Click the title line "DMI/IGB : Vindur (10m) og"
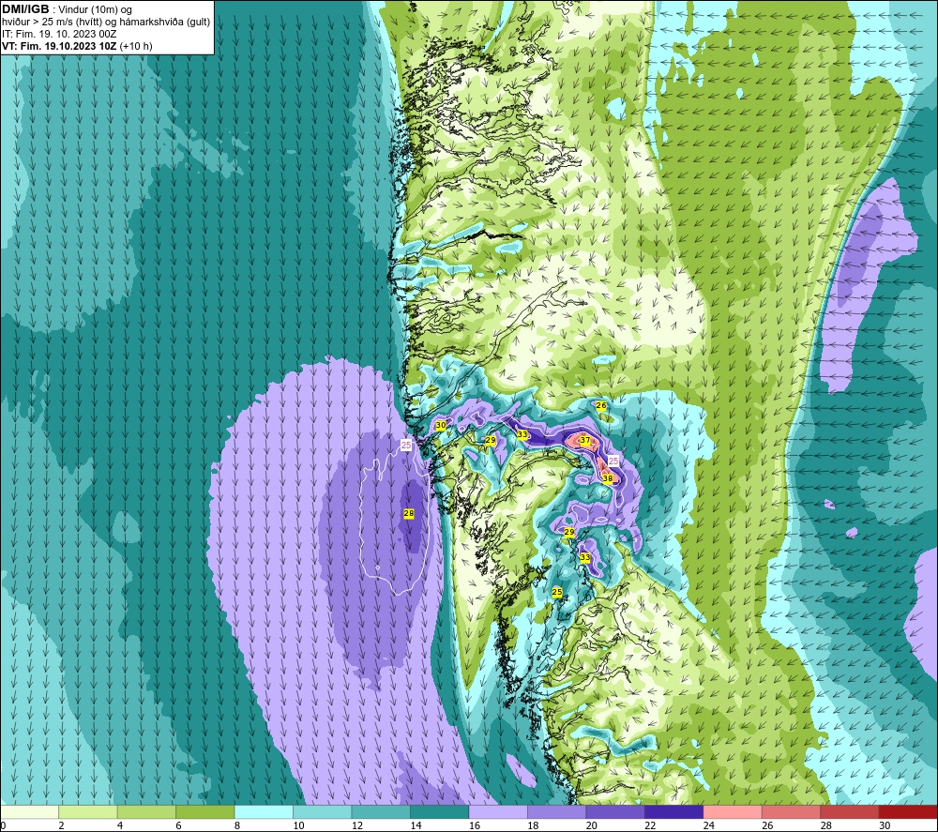The width and height of the screenshot is (938, 832). point(67,9)
